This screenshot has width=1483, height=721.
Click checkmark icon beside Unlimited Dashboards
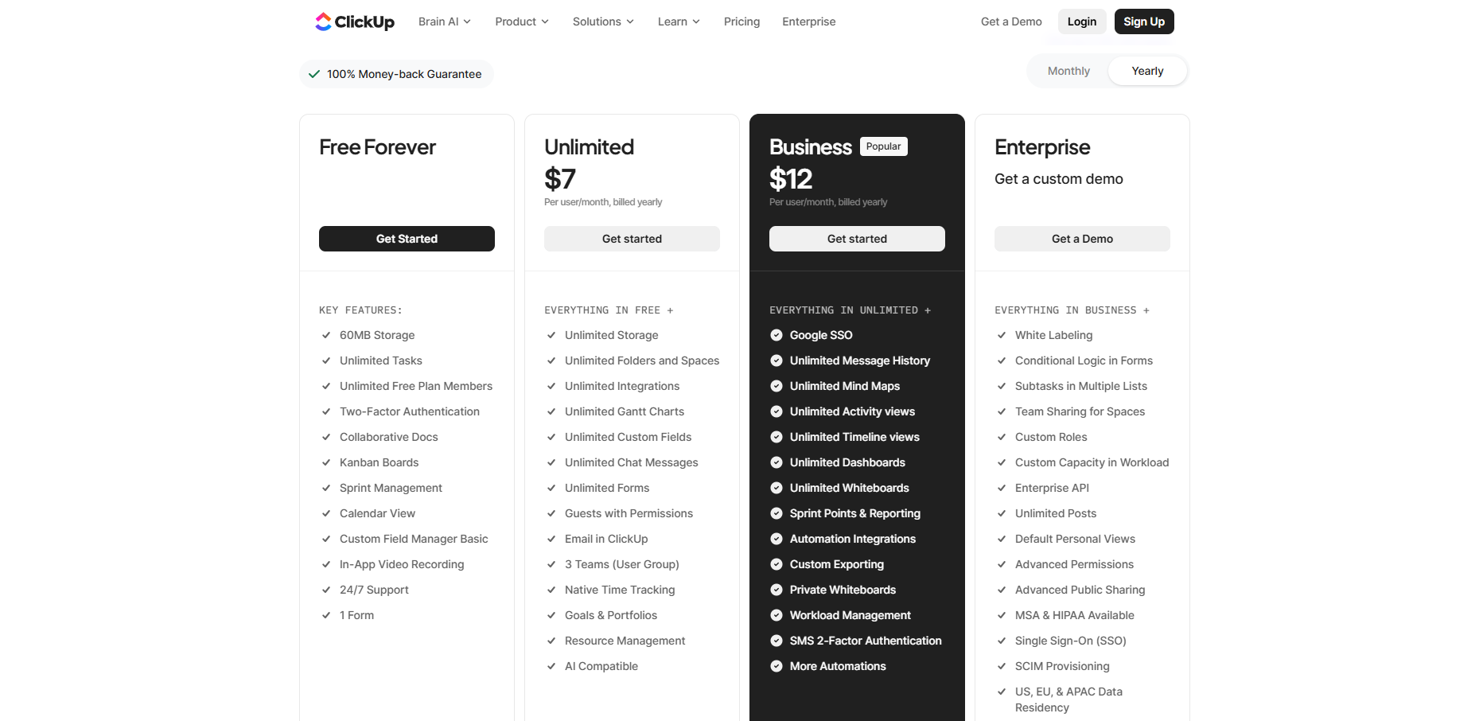click(x=777, y=462)
